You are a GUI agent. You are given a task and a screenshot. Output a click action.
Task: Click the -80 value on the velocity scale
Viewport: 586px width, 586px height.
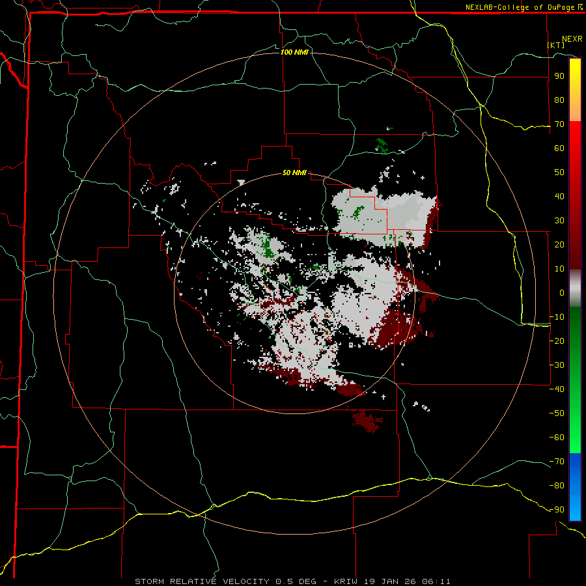(x=557, y=486)
